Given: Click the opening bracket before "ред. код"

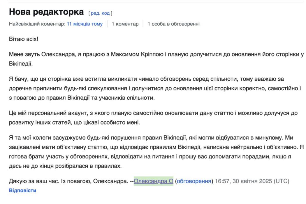Looking at the screenshot, I should point(89,13).
